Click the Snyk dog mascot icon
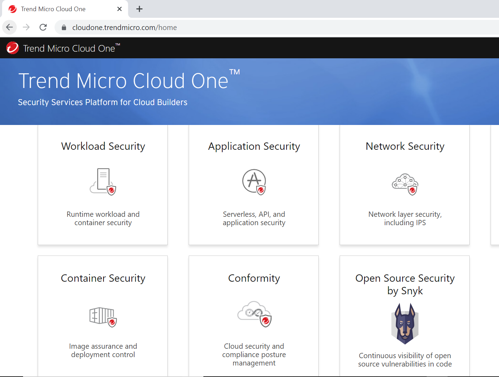Viewport: 499px width, 377px height. [x=405, y=324]
